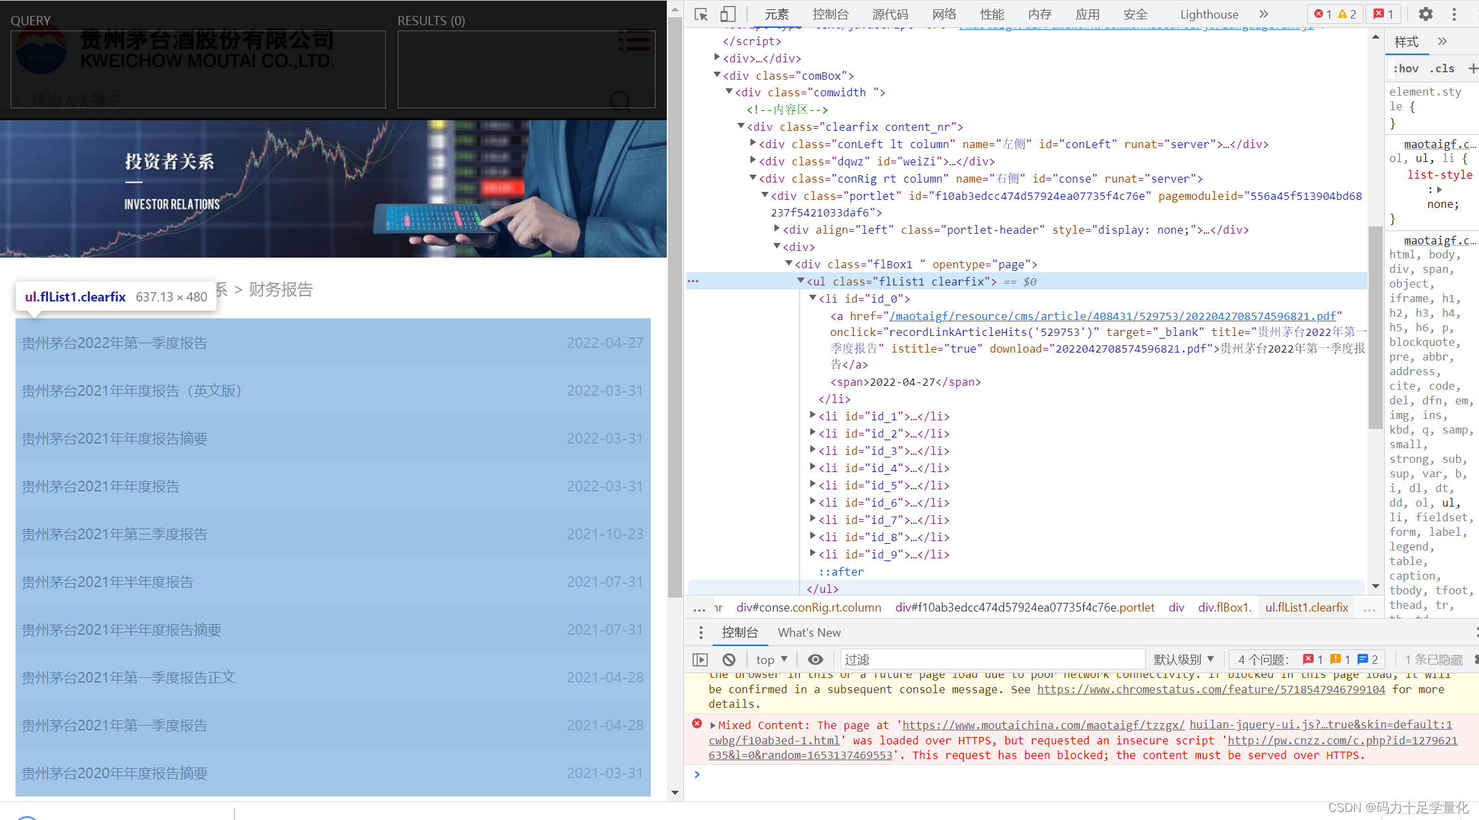Activate the inspect element picker icon
Viewport: 1479px width, 820px height.
(x=701, y=14)
